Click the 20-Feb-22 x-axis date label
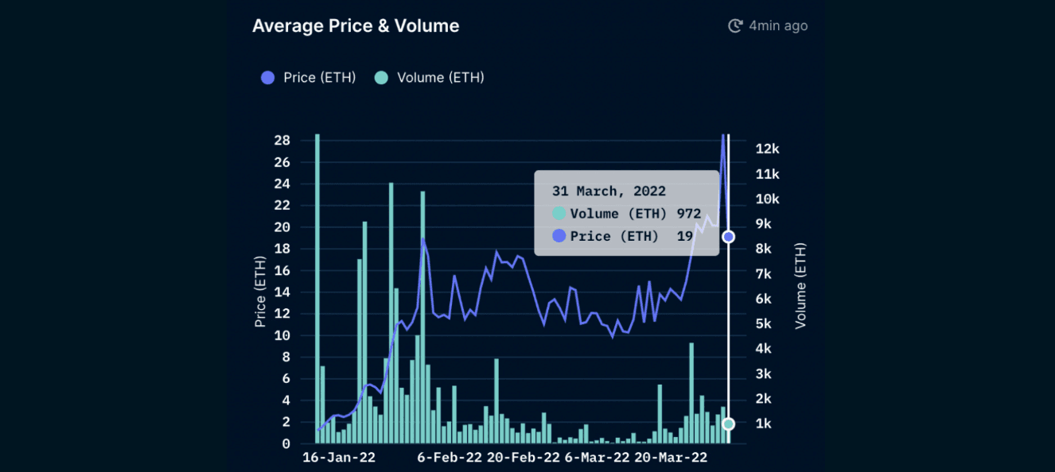This screenshot has height=472, width=1055. point(523,458)
